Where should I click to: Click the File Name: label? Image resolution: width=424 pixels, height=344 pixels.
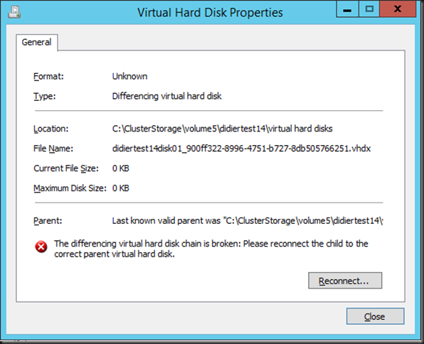click(x=53, y=149)
